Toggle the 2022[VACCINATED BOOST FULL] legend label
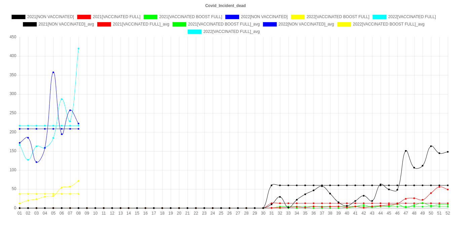Image resolution: width=451 pixels, height=225 pixels. (x=338, y=17)
